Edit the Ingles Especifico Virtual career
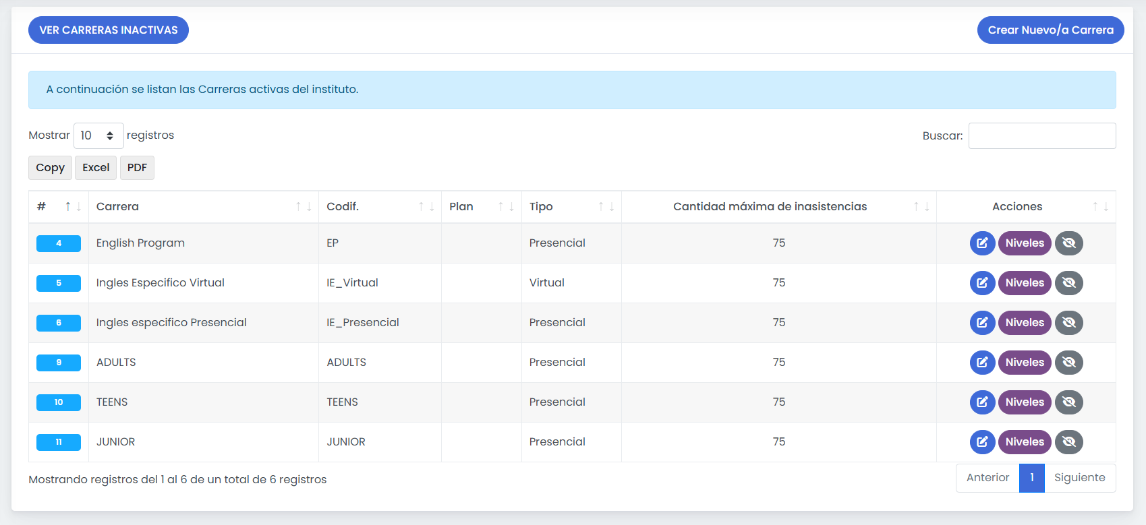This screenshot has width=1146, height=525. [x=982, y=283]
